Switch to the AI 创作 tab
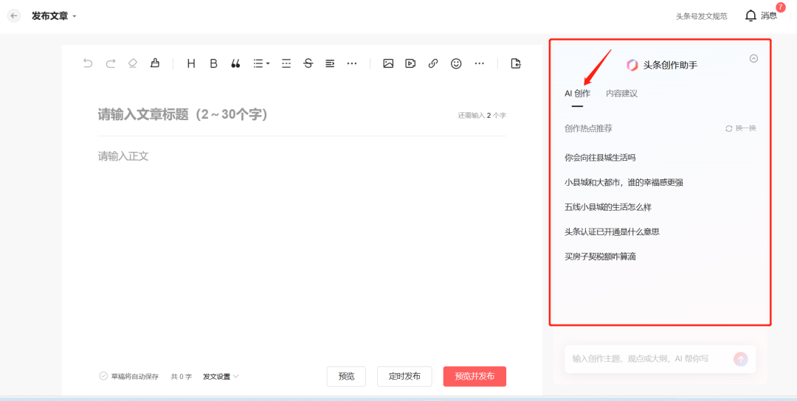Screen dimensions: 797x401 coord(577,94)
